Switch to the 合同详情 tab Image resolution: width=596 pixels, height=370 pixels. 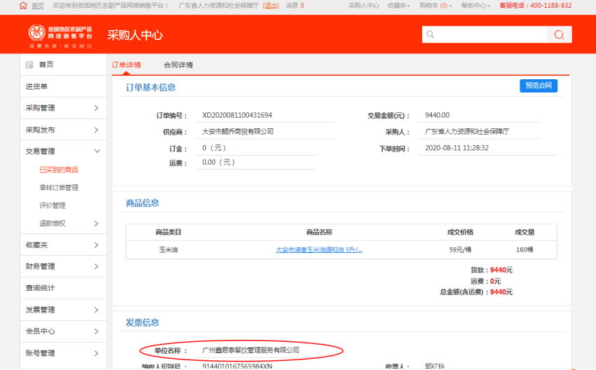178,65
